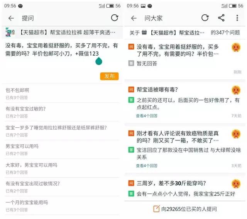Viewport: 247px width, 219px height.
Task: Tap the product thumbnail in 提问 header
Action: [x=10, y=32]
